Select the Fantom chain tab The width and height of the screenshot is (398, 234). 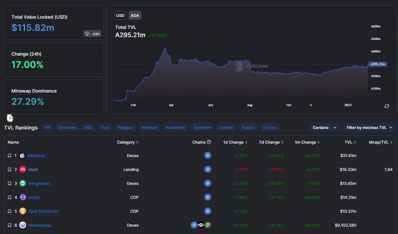point(226,128)
